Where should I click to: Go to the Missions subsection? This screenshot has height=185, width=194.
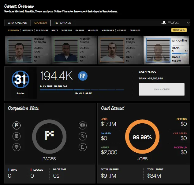click(28, 30)
